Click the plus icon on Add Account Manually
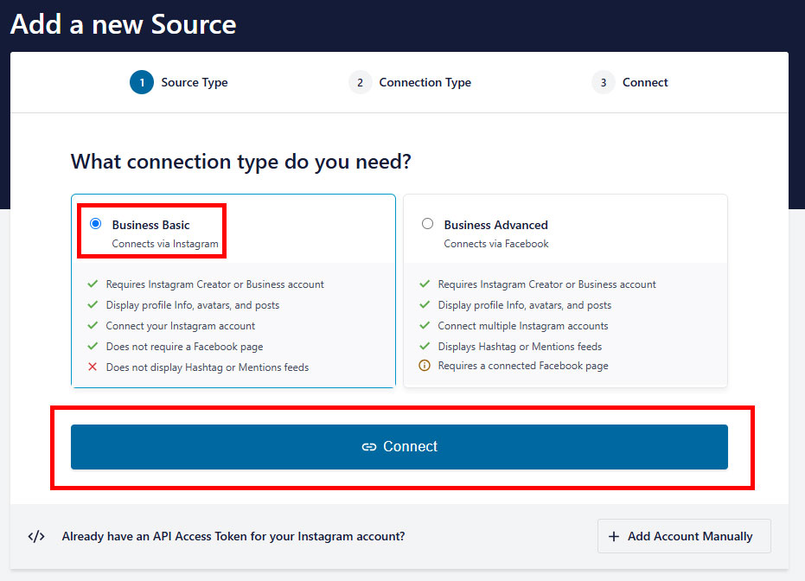805x581 pixels. (614, 536)
